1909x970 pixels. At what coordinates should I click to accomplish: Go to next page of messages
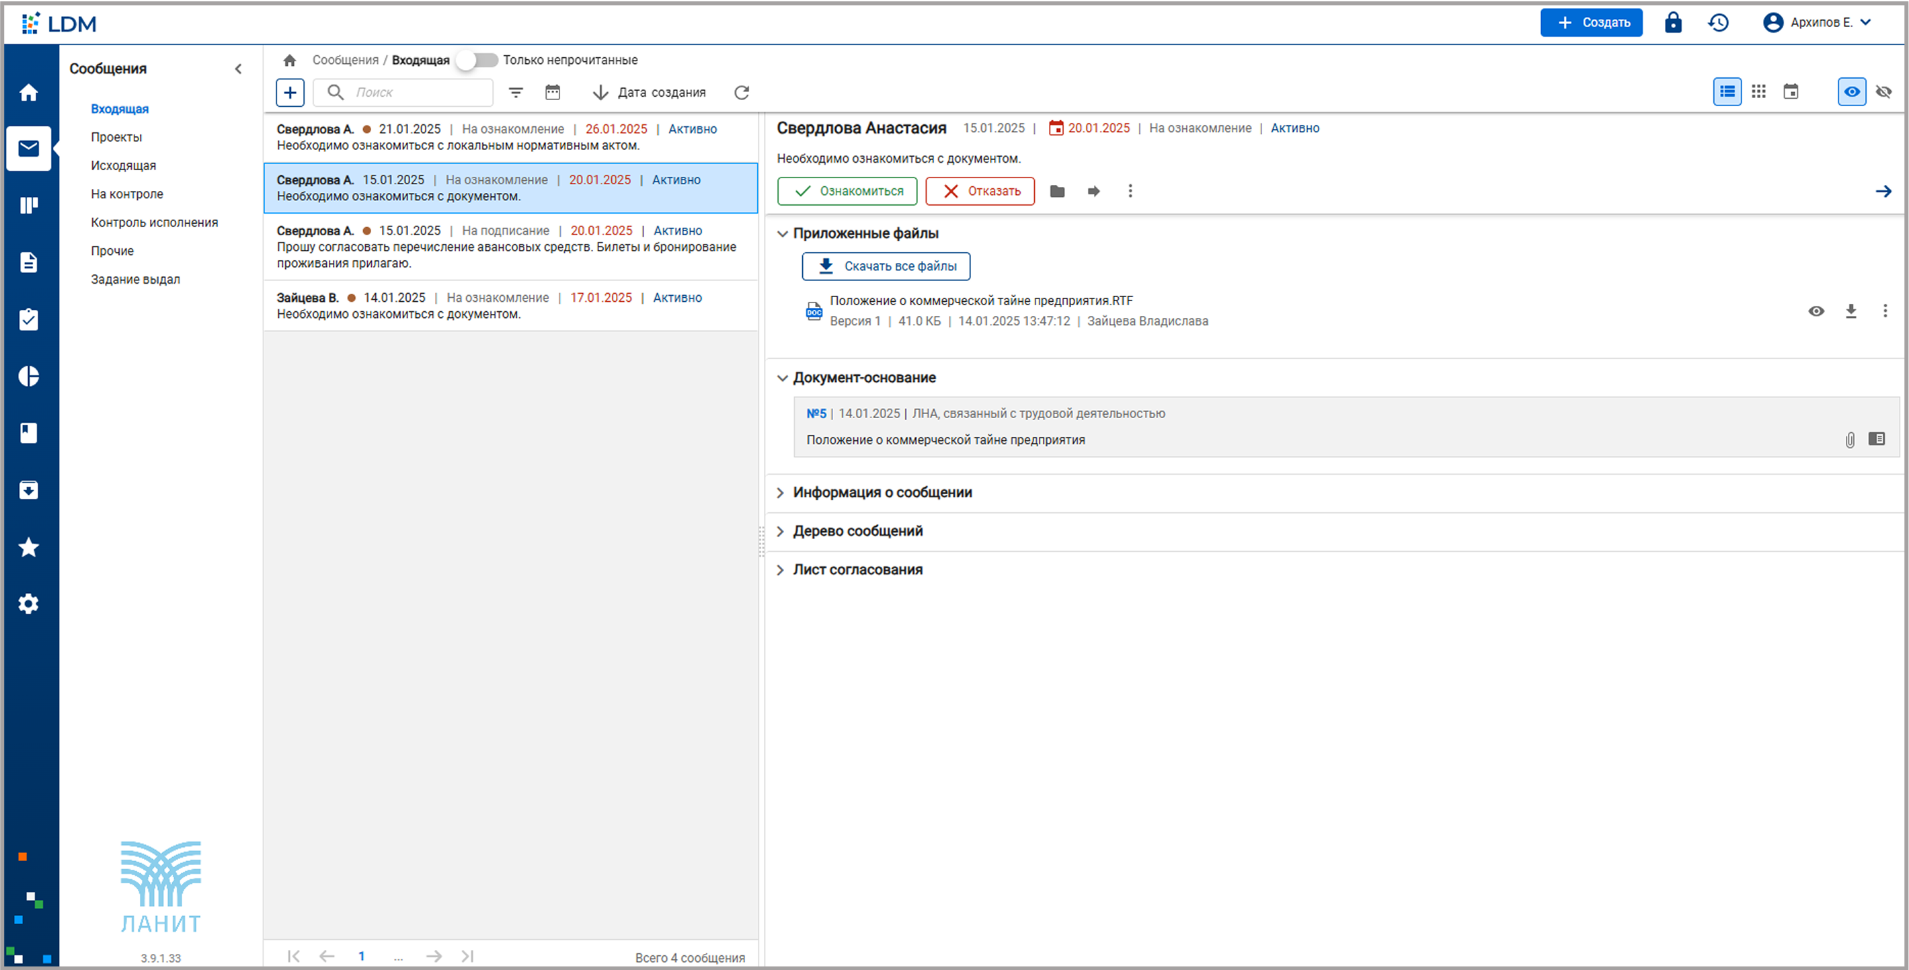[x=434, y=957]
